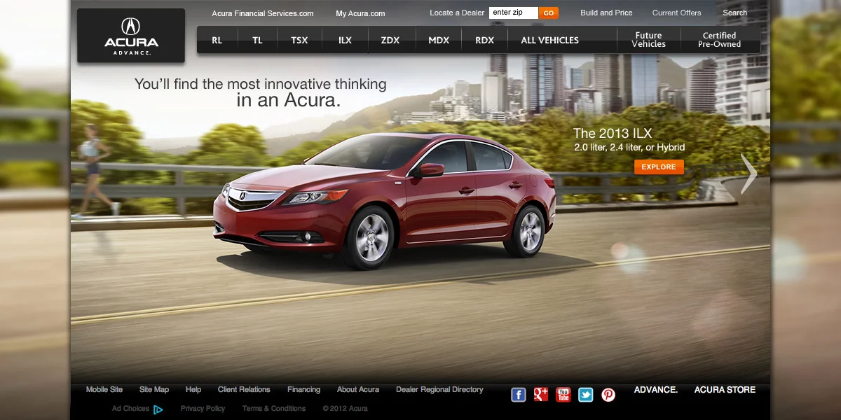Open the Site Map footer link
The image size is (841, 420).
154,390
